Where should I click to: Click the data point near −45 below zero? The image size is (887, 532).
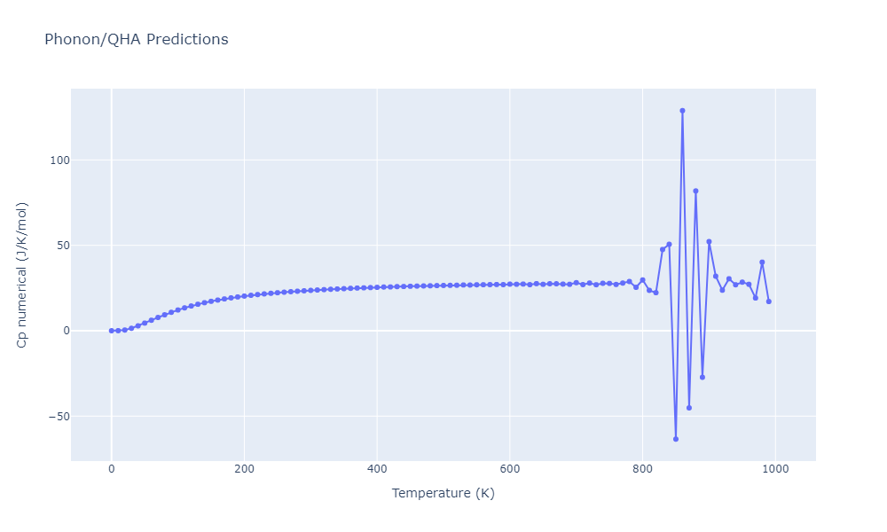689,408
